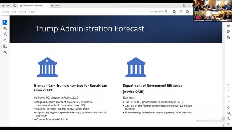Click the Create new tab button
This screenshot has width=232, height=130.
tap(55, 6)
